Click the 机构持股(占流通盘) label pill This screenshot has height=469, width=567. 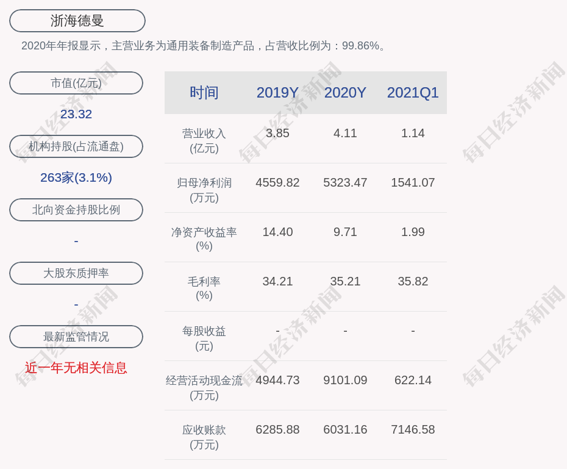point(76,146)
